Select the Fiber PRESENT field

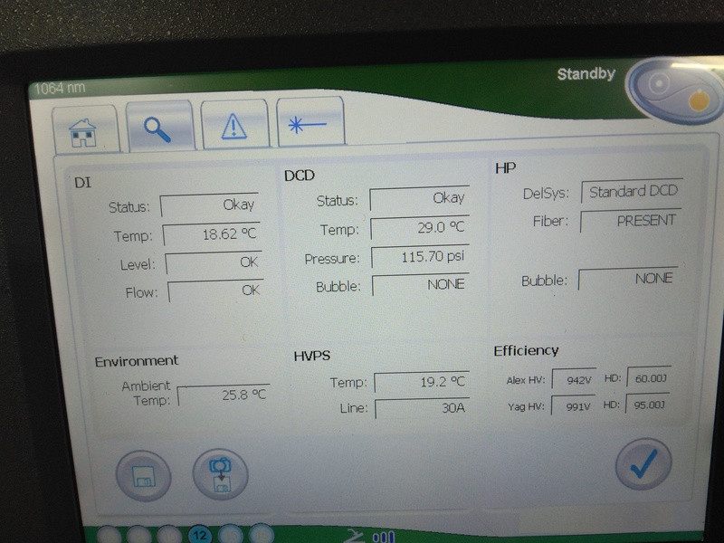pos(631,221)
